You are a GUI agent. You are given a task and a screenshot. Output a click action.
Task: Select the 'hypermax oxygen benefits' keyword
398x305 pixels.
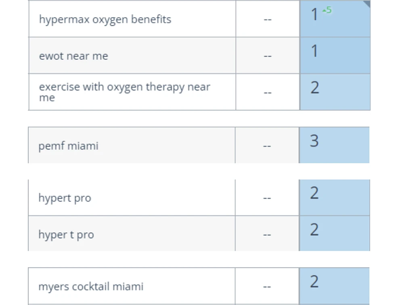click(x=105, y=19)
